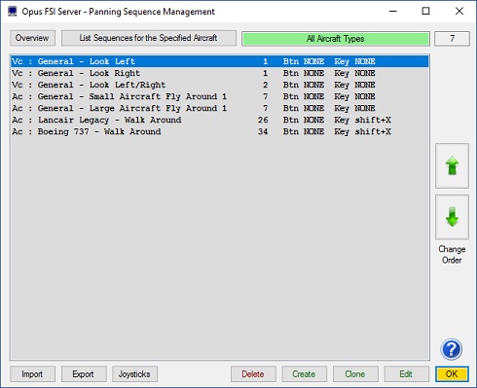Minimize the Panning Sequence Management window
Screen dimensions: 477x388
(393, 12)
